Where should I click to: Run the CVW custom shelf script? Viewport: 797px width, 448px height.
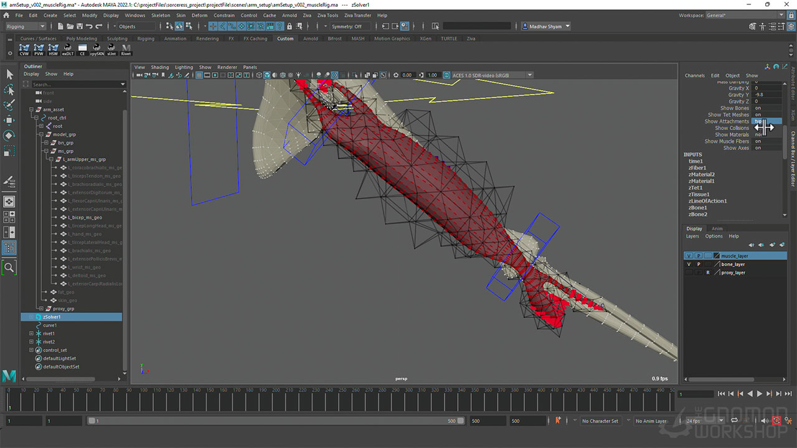tap(24, 50)
